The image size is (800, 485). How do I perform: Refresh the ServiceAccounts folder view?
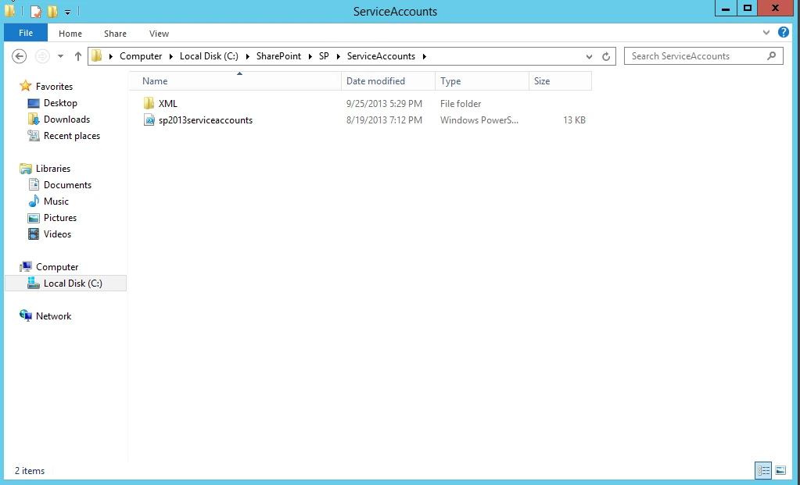[606, 56]
